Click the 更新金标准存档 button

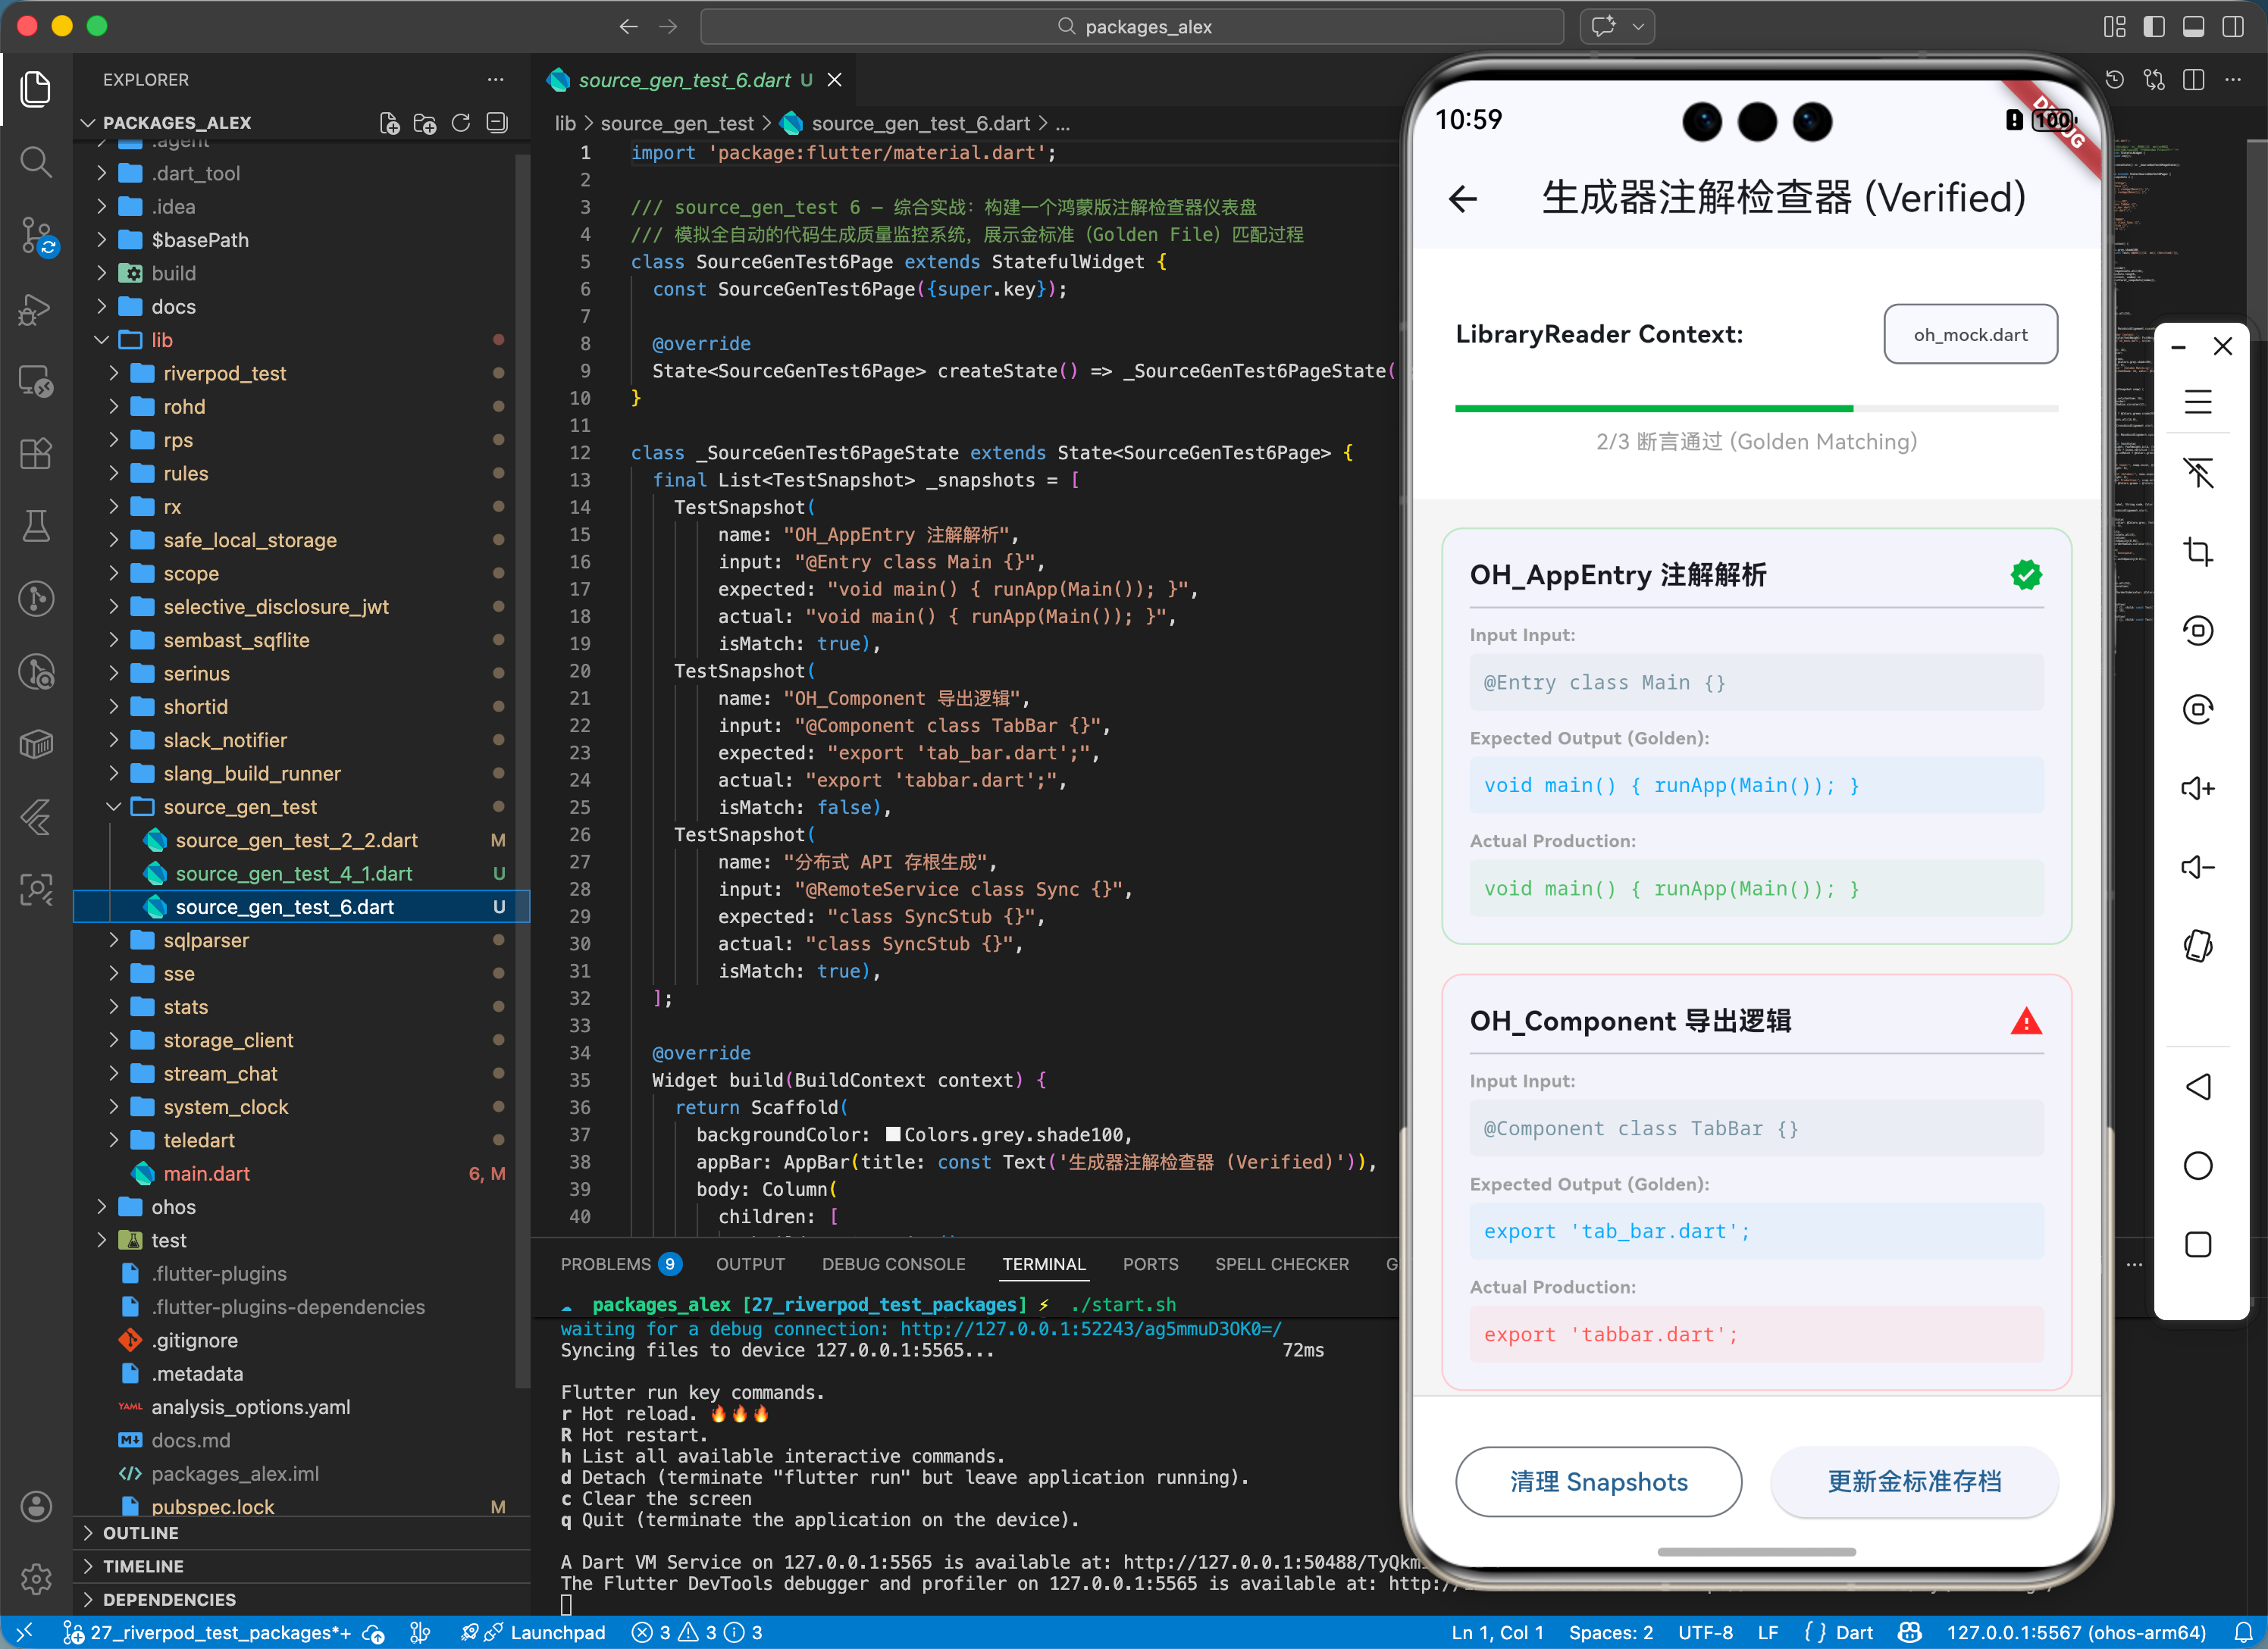click(x=1914, y=1481)
